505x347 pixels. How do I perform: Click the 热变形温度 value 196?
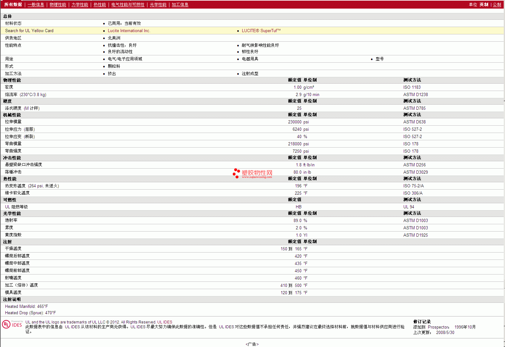pos(298,186)
